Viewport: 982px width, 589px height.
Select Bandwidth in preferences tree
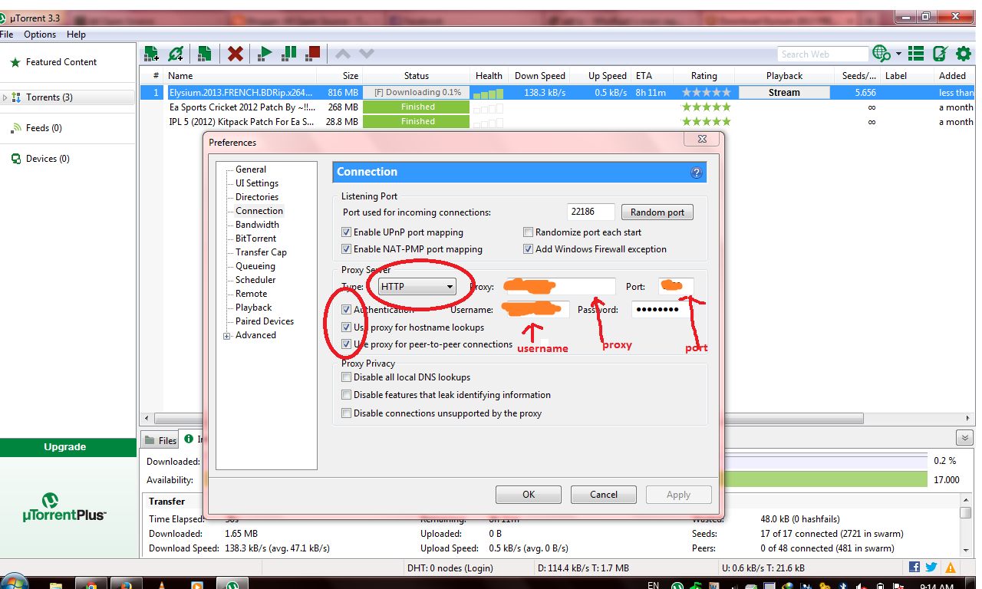click(257, 225)
